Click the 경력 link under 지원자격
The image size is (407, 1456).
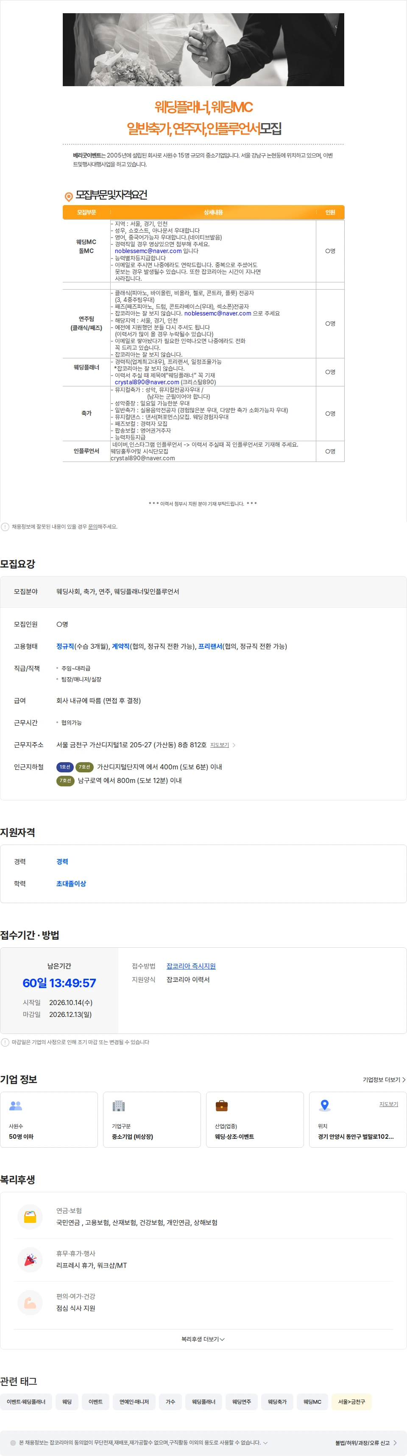(62, 862)
